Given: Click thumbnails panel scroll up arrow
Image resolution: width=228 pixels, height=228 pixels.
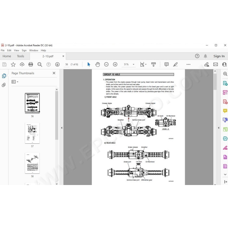Looking at the screenshot, I should click(57, 90).
